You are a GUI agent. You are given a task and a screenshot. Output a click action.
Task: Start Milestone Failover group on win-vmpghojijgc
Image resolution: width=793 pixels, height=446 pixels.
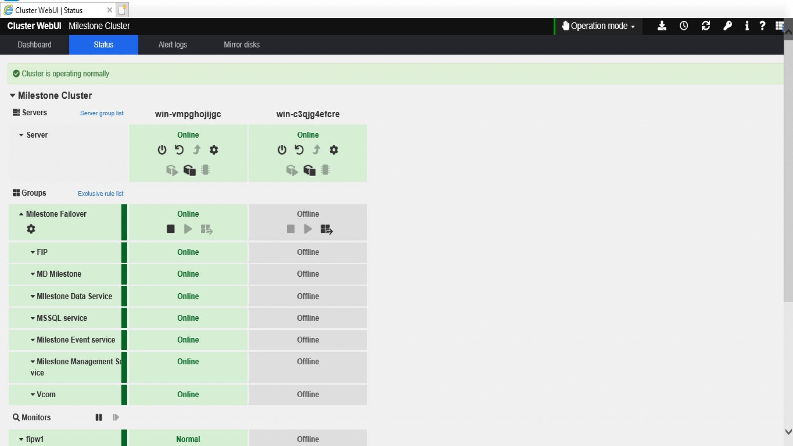[x=188, y=229]
